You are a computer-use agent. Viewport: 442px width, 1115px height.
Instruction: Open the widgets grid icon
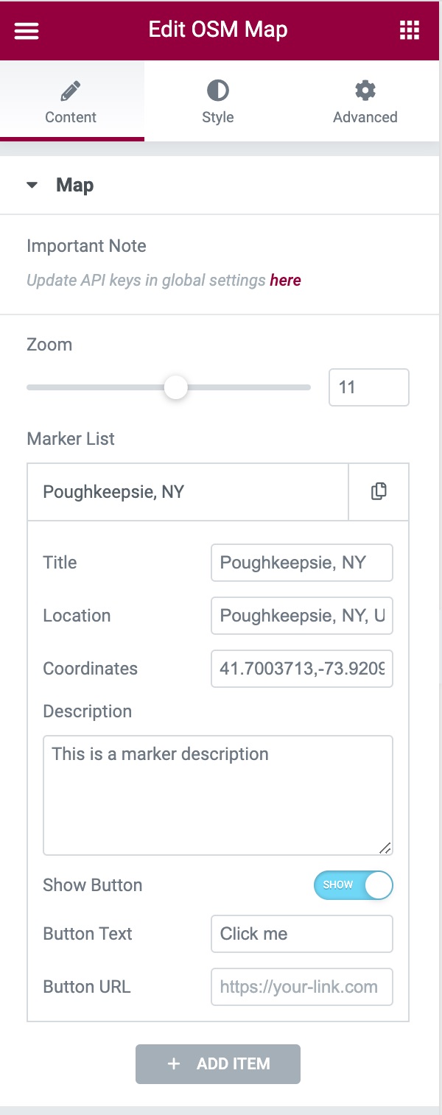tap(409, 30)
